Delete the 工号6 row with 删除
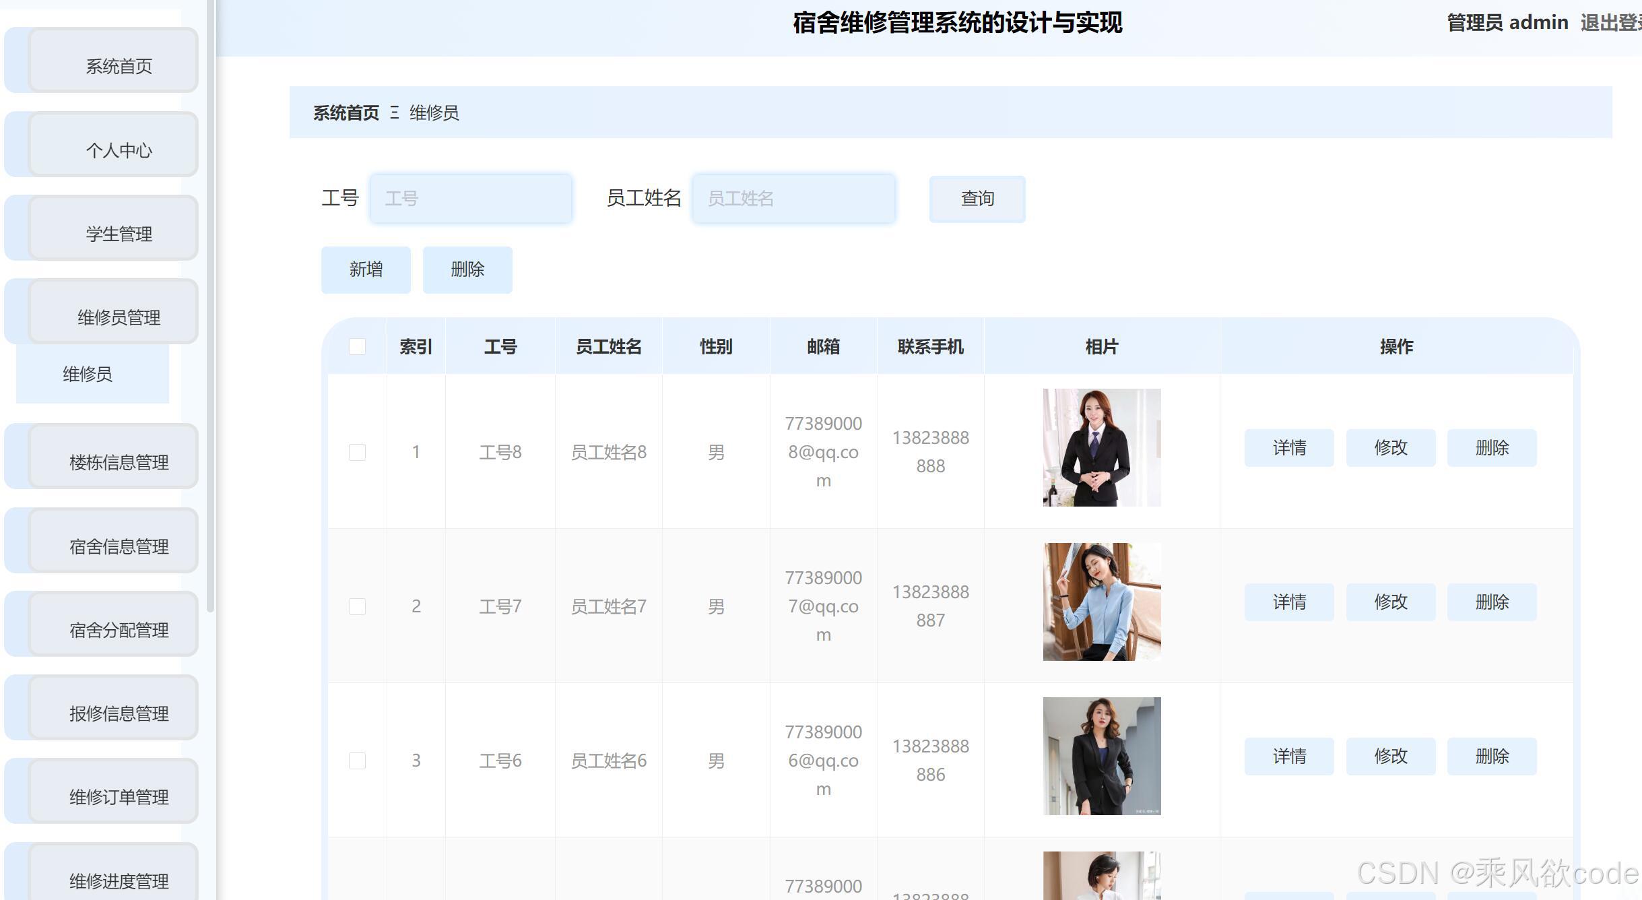The image size is (1642, 900). [x=1491, y=756]
